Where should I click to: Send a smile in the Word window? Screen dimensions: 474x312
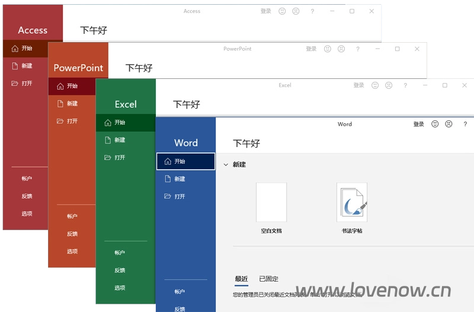(435, 124)
